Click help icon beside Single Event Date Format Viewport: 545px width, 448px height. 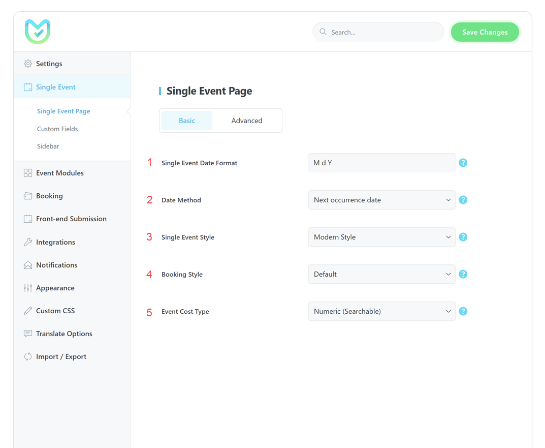pos(463,163)
